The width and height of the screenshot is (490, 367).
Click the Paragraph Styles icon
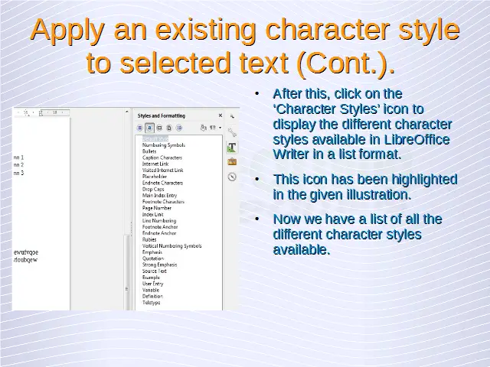[140, 128]
